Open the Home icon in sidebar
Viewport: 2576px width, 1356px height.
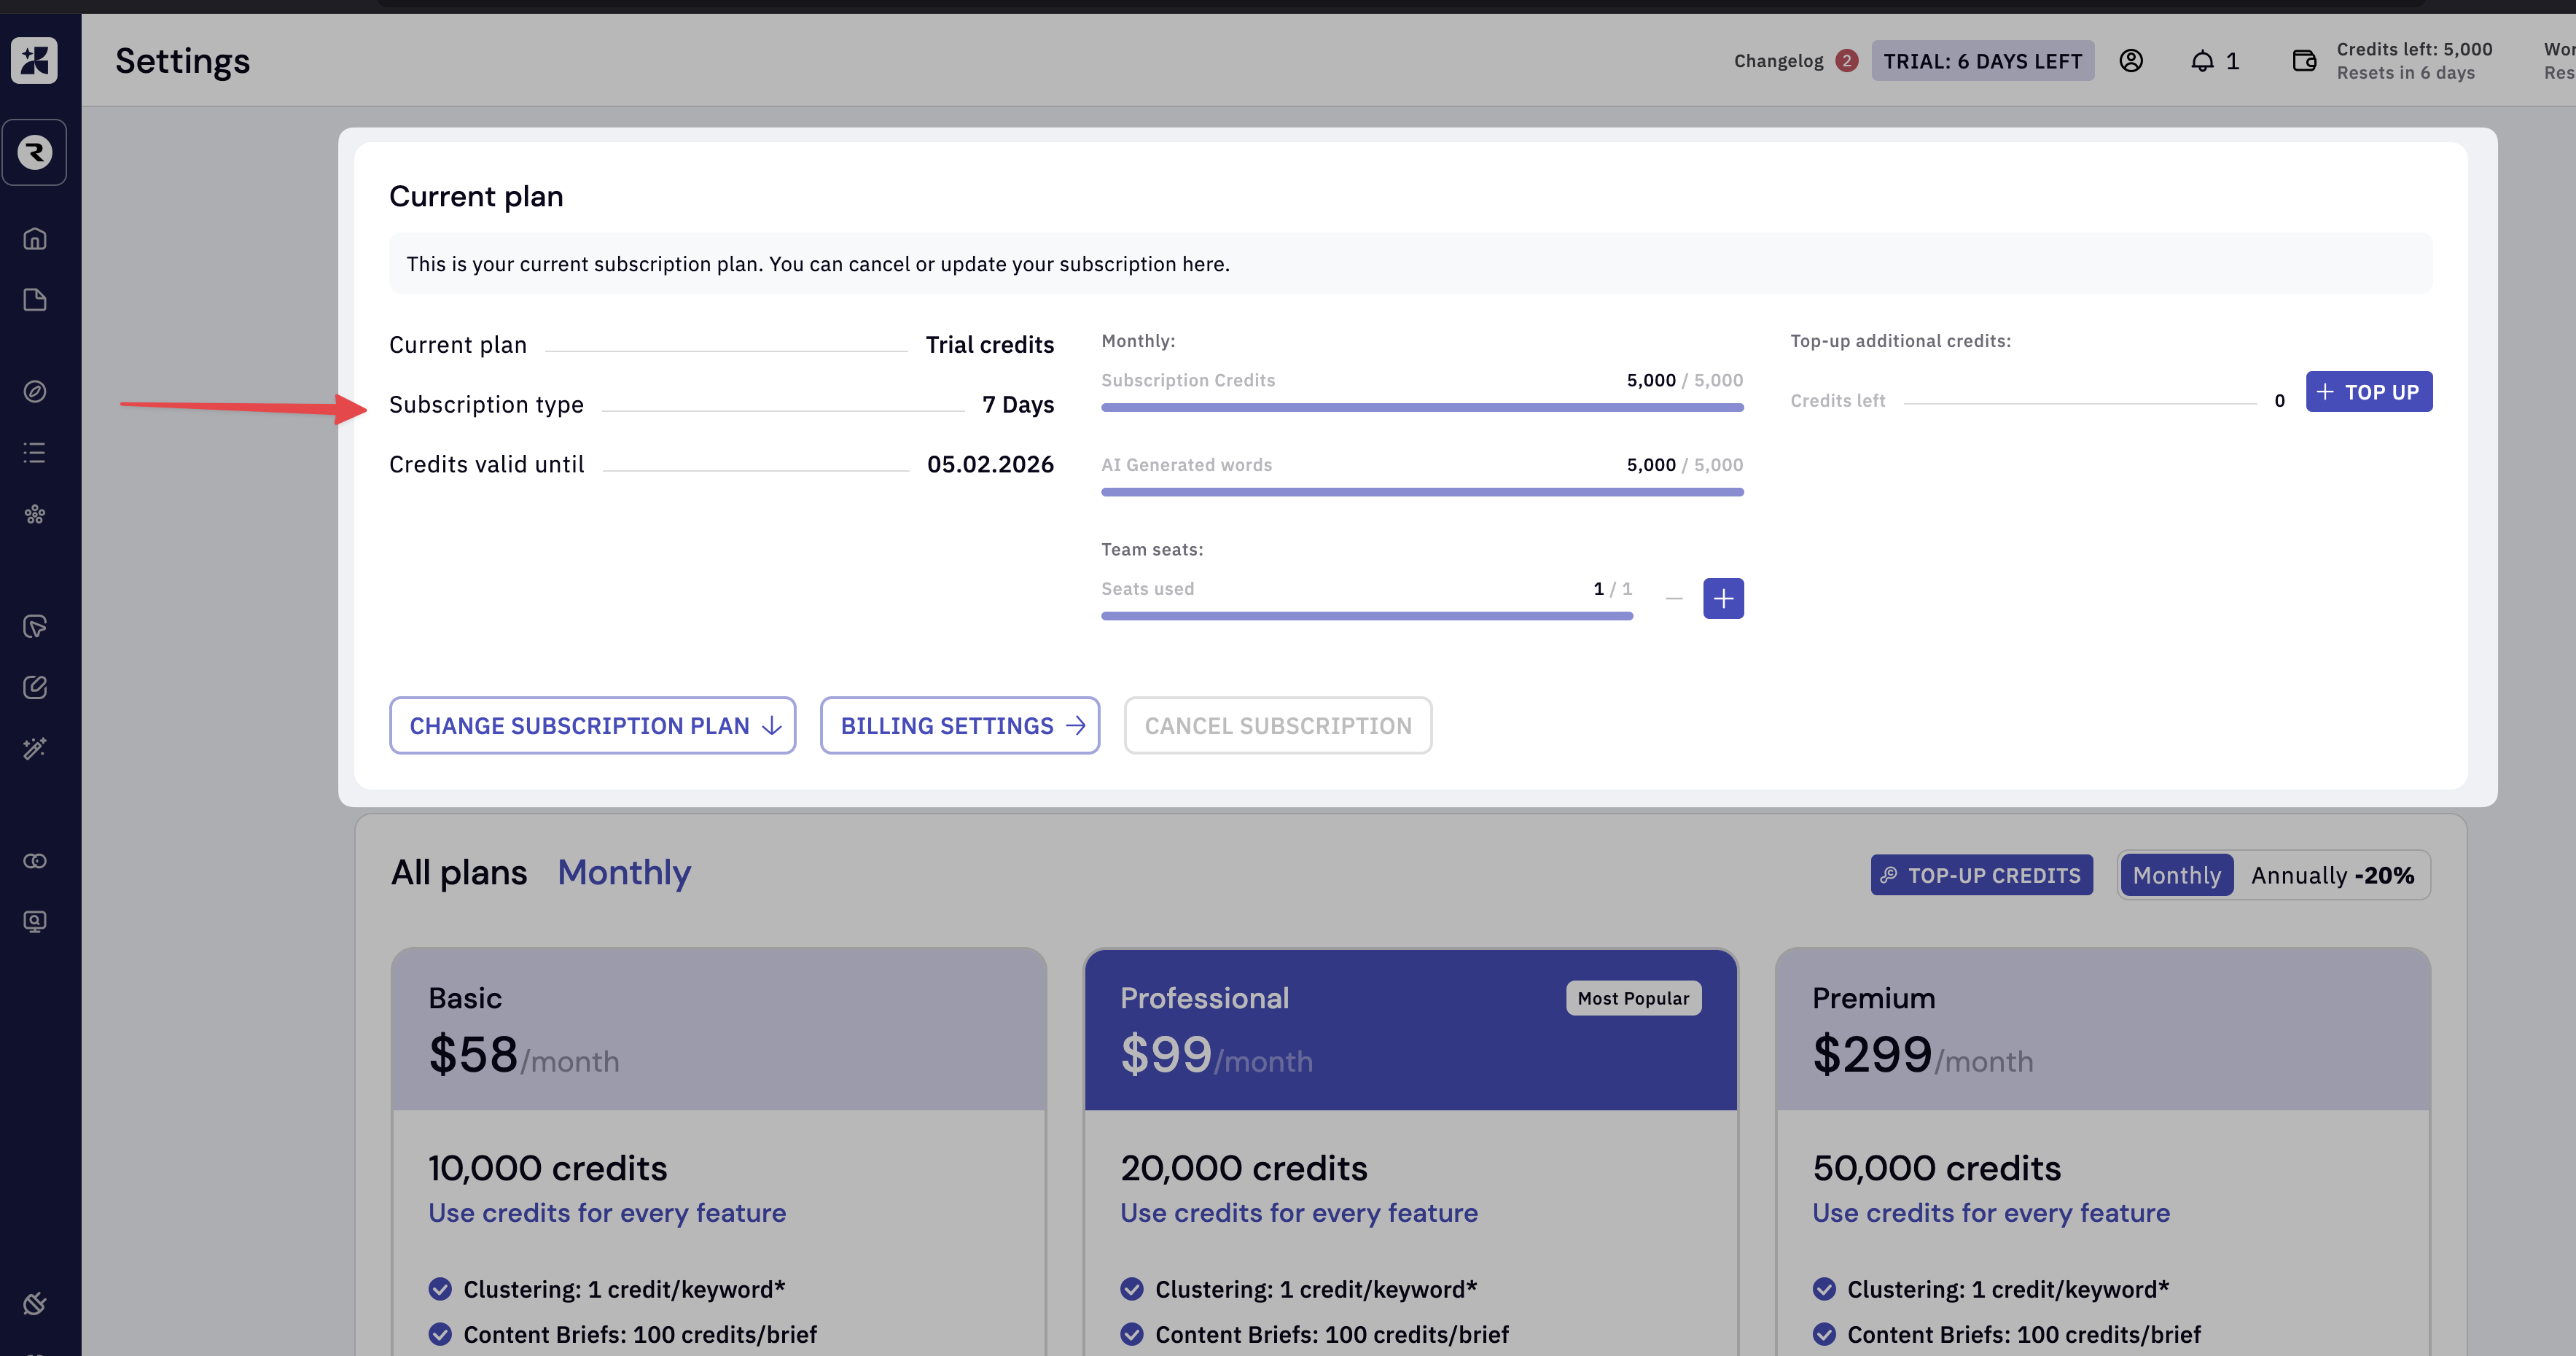click(35, 239)
